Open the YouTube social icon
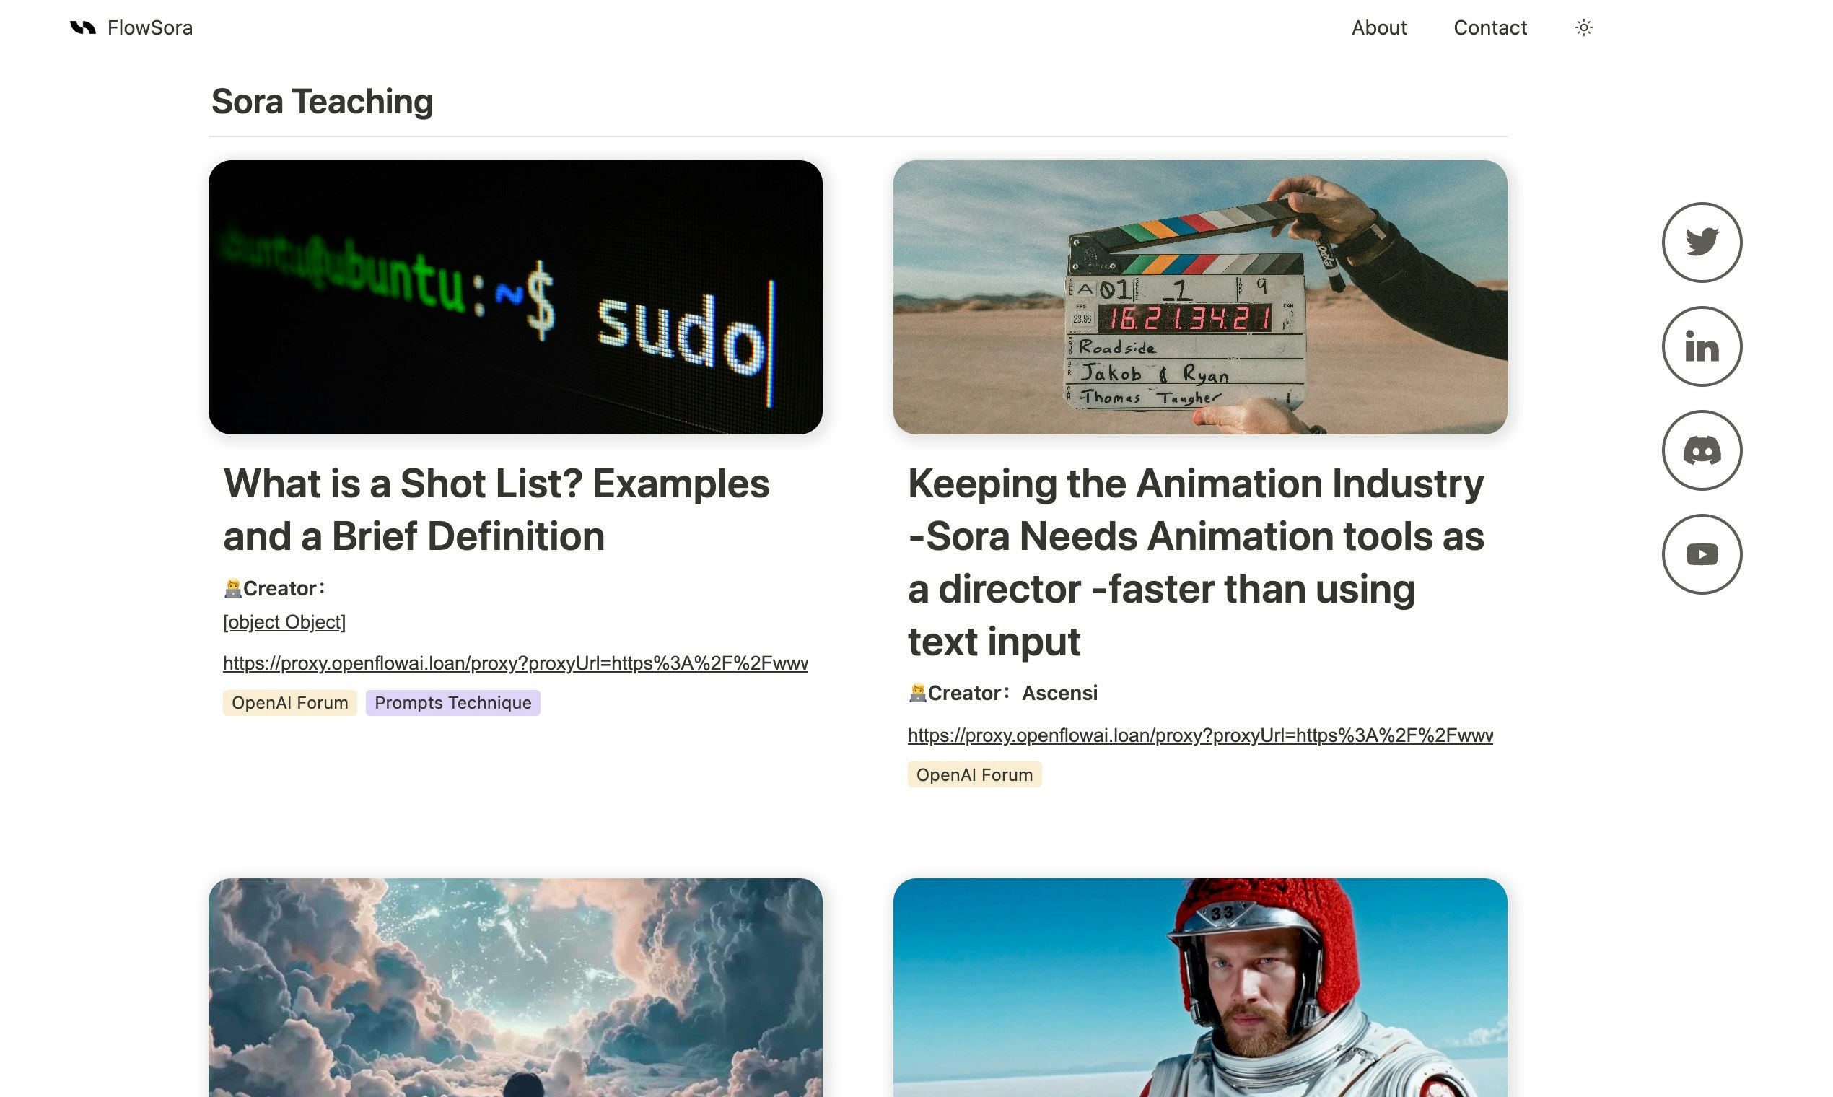Screen dimensions: 1833x1097 pyautogui.click(x=1702, y=554)
